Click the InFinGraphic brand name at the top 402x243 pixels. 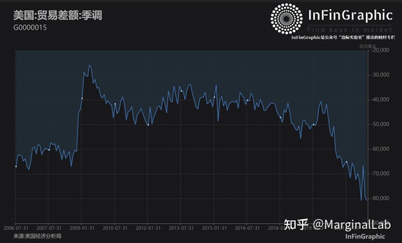[x=350, y=15]
